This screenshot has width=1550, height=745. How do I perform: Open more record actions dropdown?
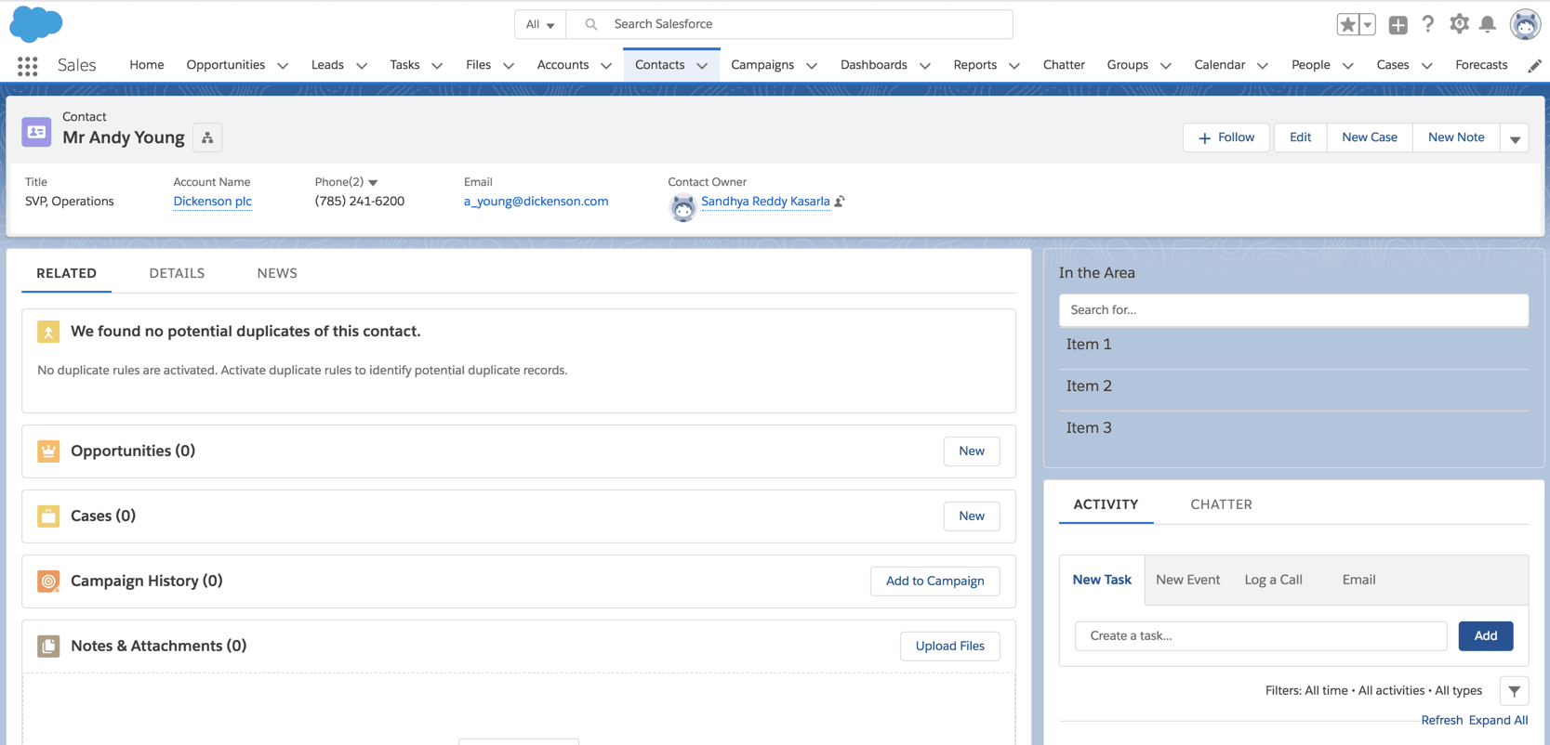1515,138
